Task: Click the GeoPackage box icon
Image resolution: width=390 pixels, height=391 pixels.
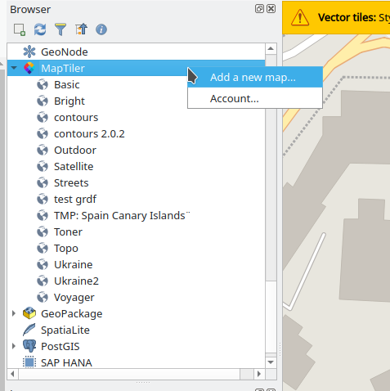Action: tap(29, 313)
